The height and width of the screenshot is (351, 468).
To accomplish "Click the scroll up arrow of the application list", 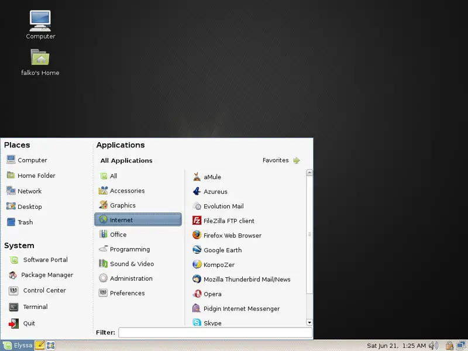I will point(309,173).
